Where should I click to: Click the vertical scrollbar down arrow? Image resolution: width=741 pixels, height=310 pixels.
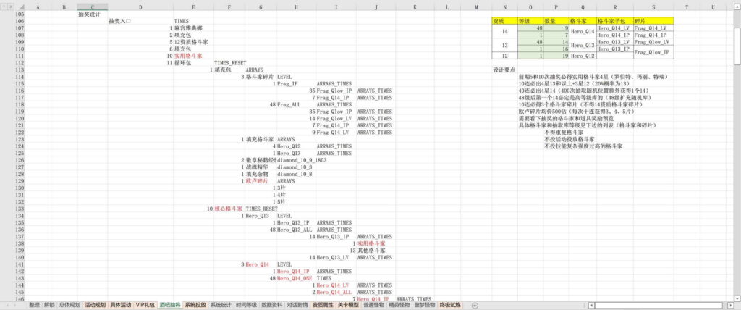[x=736, y=297]
